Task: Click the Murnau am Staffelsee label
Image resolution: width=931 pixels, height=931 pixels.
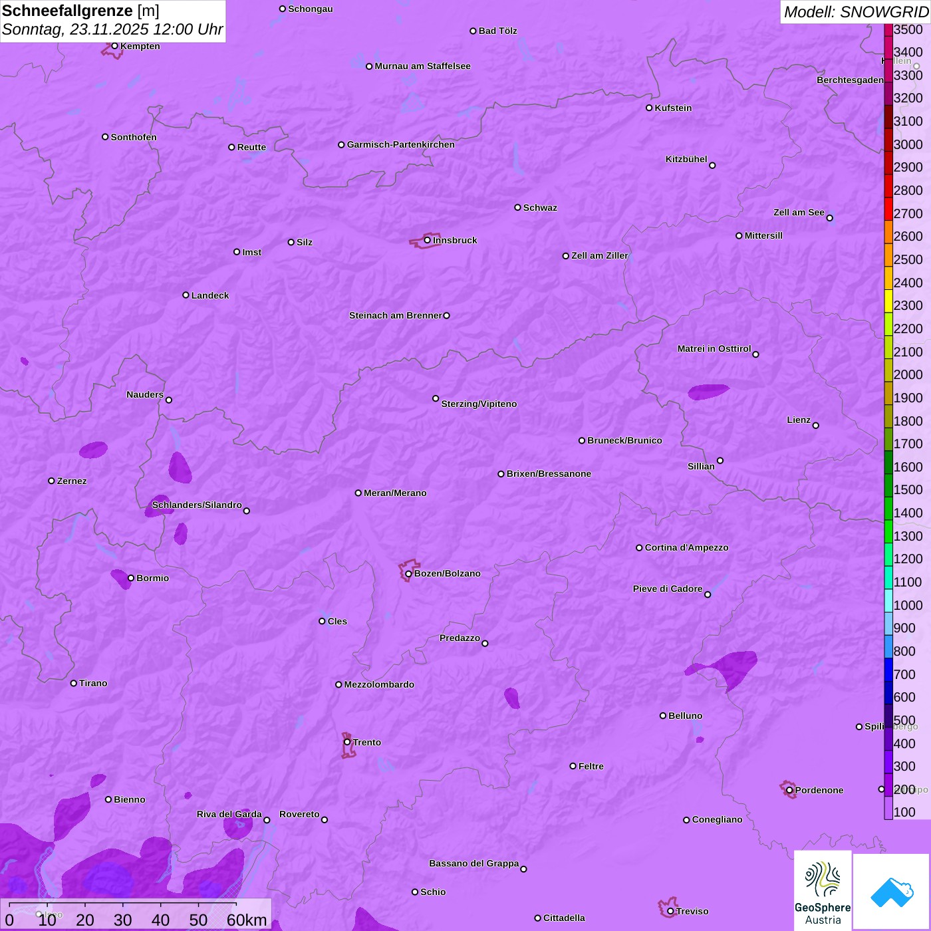Action: (422, 66)
